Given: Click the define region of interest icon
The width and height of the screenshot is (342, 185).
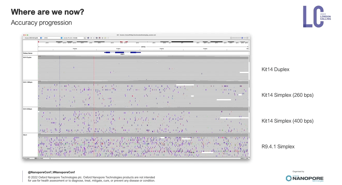Looking at the screenshot, I should 100,38.
